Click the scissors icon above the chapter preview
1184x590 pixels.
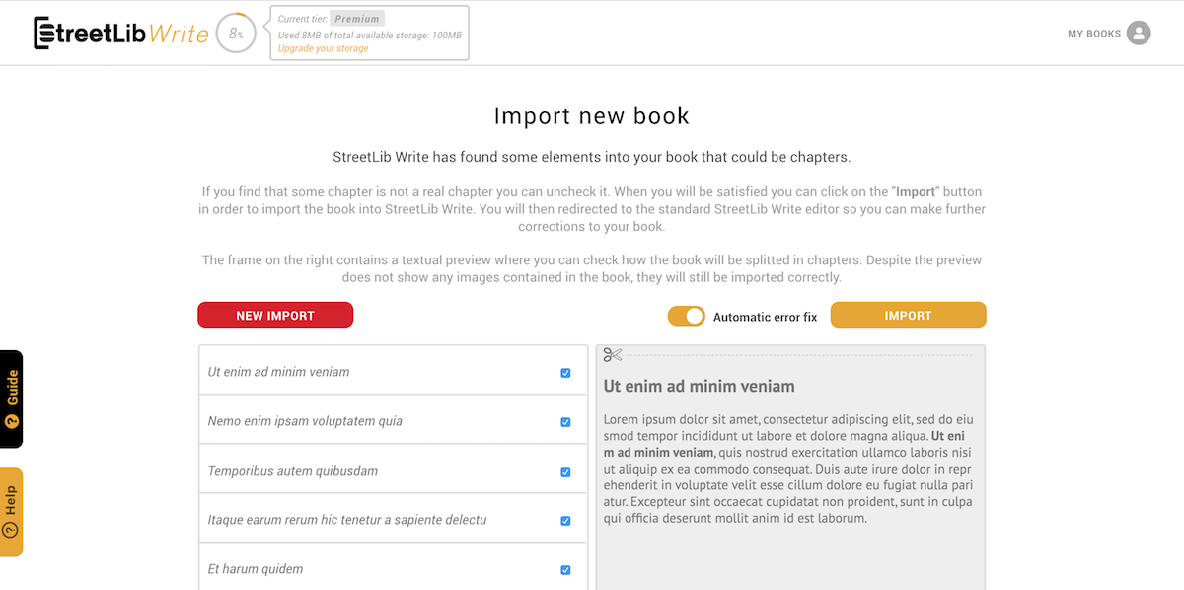pyautogui.click(x=614, y=354)
